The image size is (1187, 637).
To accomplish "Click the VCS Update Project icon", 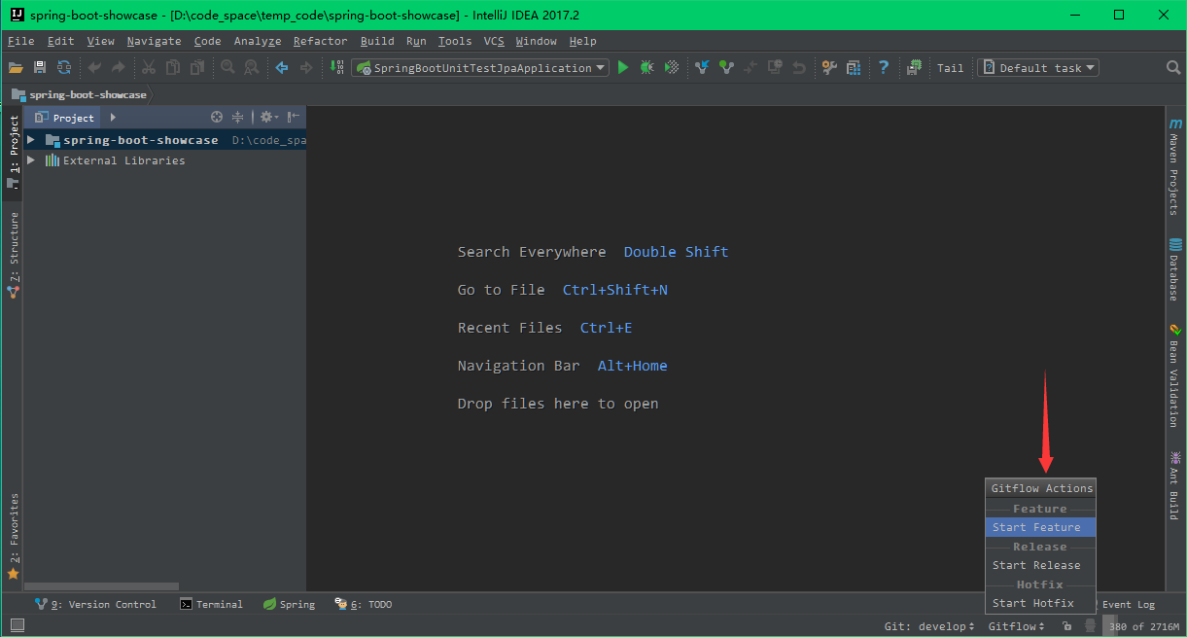I will click(x=702, y=67).
